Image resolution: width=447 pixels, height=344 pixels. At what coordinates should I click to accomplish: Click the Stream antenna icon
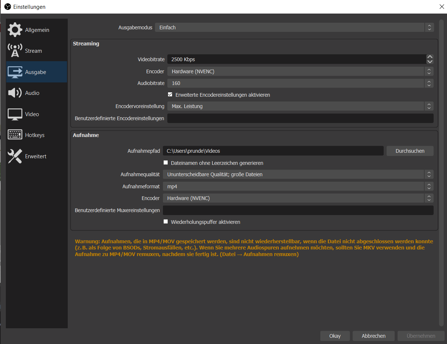click(x=15, y=51)
